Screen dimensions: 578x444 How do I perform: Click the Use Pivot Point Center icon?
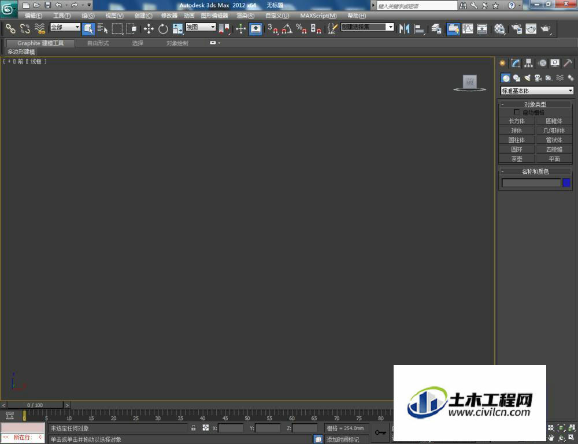click(224, 28)
